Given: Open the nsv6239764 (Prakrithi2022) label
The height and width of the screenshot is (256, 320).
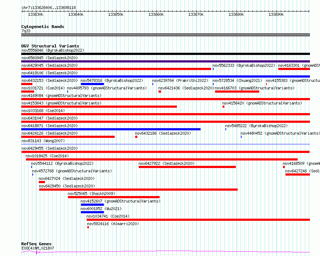Looking at the screenshot, I should pyautogui.click(x=180, y=80).
